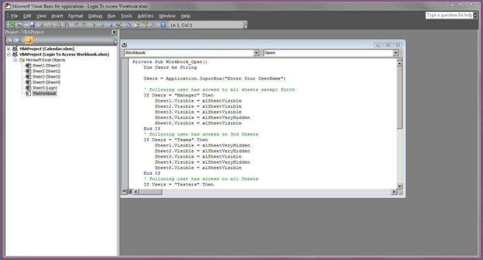Open Find with the binoculars icon
This screenshot has width=483, height=260.
[67, 25]
